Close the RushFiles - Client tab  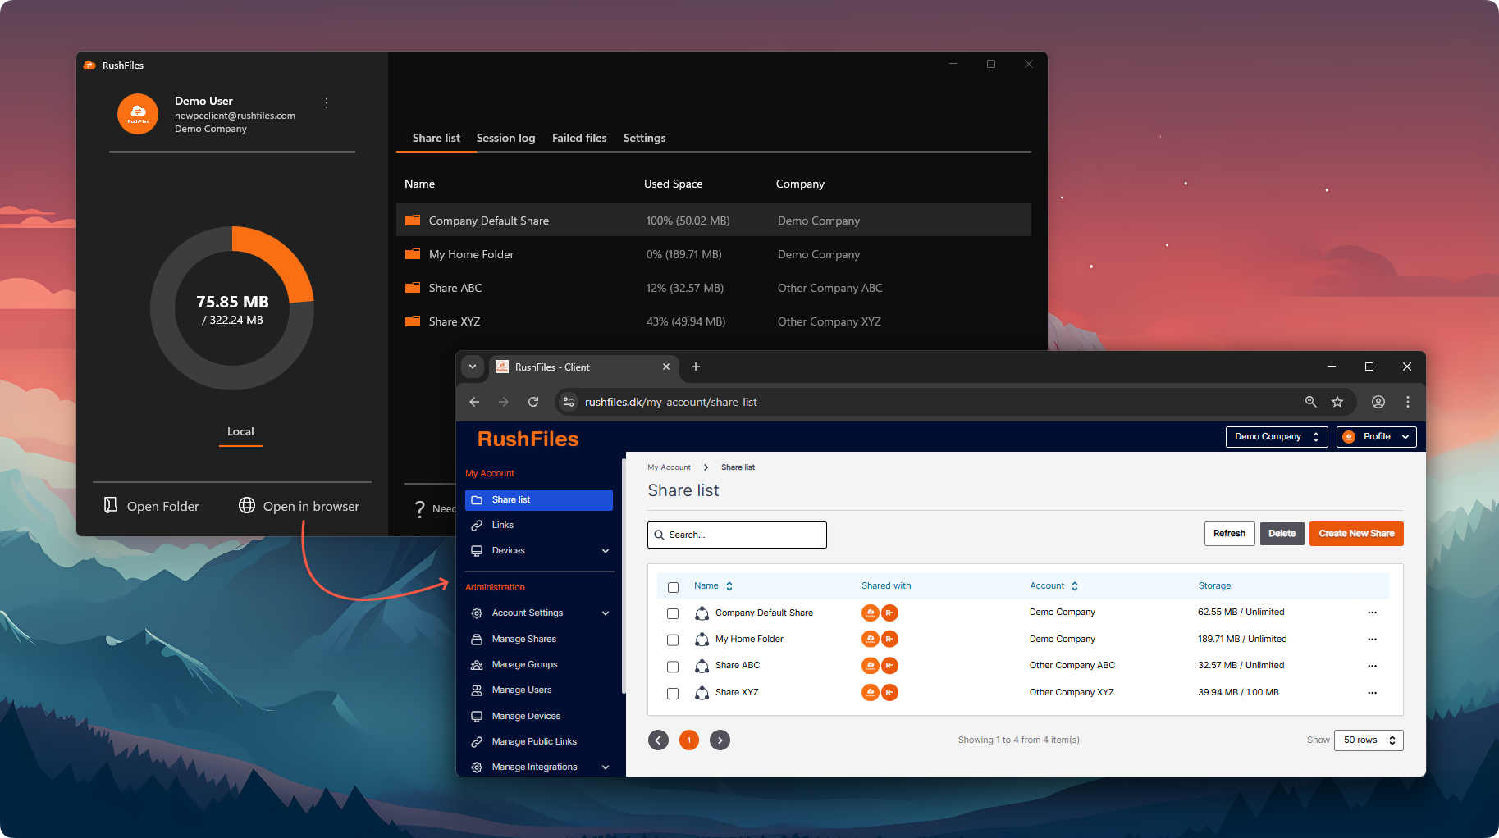click(666, 367)
